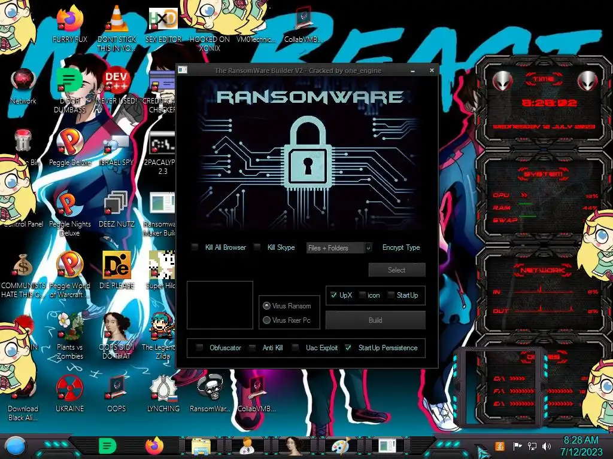
Task: Close the RansomWare Builder window
Action: (432, 71)
